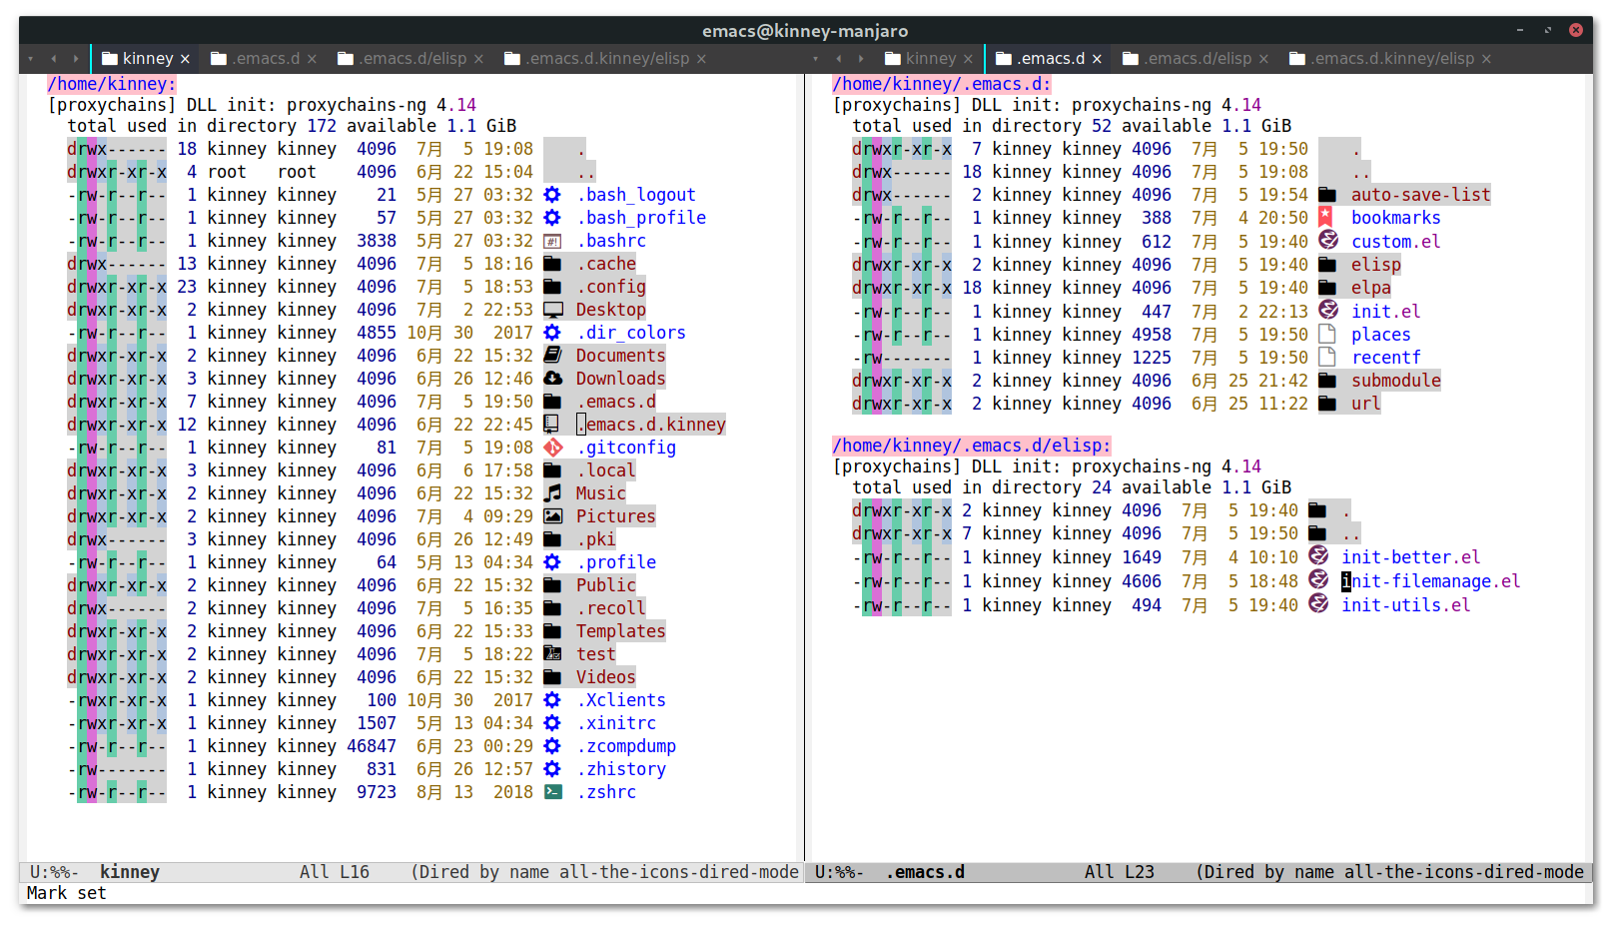Click the music note icon beside Music

point(552,492)
